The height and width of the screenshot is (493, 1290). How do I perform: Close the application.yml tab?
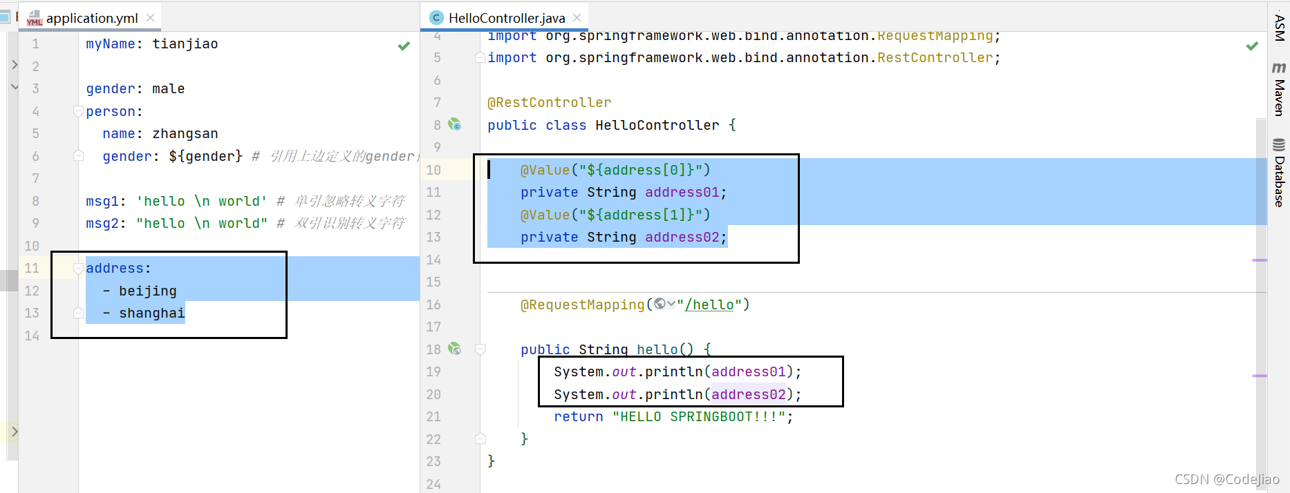click(x=150, y=18)
